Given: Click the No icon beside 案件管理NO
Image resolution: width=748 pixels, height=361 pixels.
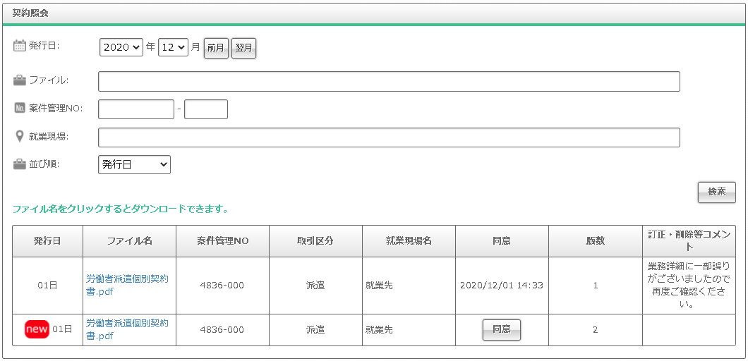Looking at the screenshot, I should pos(20,109).
